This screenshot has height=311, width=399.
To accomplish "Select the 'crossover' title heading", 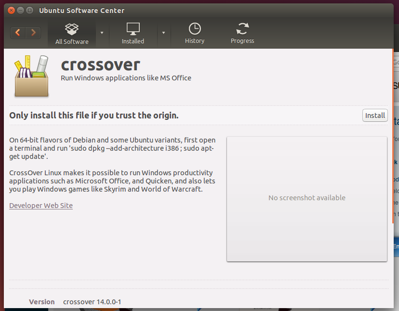I will coord(101,65).
